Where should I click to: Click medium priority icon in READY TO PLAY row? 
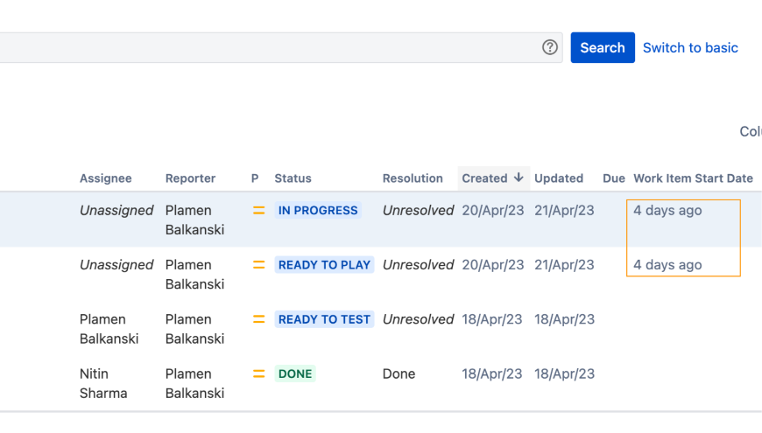(x=258, y=265)
